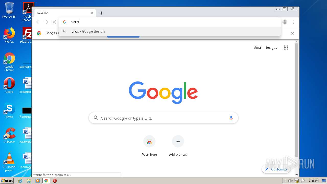
Task: Open the Images link
Action: pyautogui.click(x=271, y=48)
